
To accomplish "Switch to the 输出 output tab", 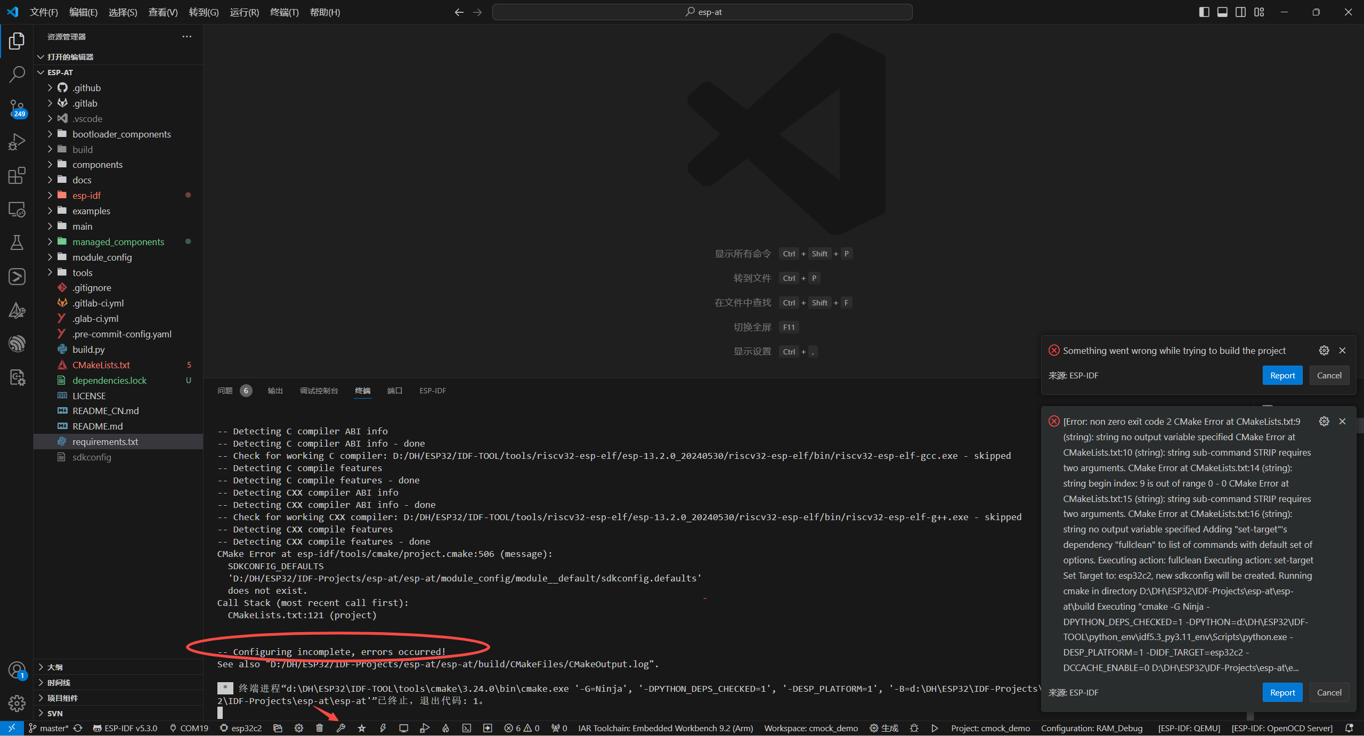I will (x=275, y=391).
